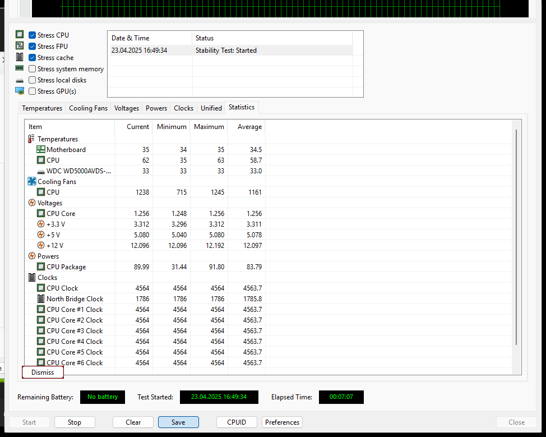
Task: Open the CPUID panel button
Action: 237,422
